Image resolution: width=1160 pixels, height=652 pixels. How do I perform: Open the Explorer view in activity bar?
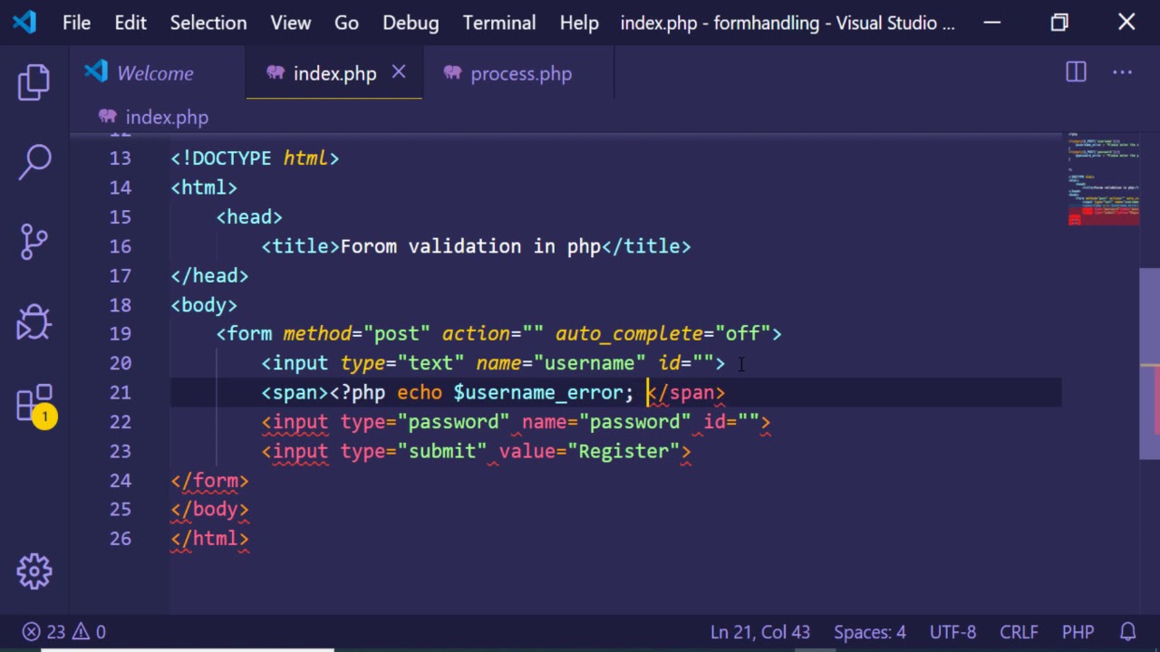point(34,82)
